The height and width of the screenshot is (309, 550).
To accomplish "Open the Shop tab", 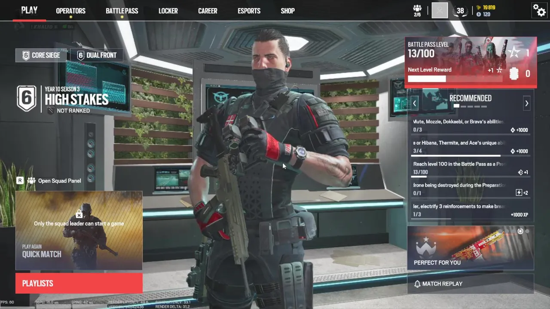I will (287, 11).
